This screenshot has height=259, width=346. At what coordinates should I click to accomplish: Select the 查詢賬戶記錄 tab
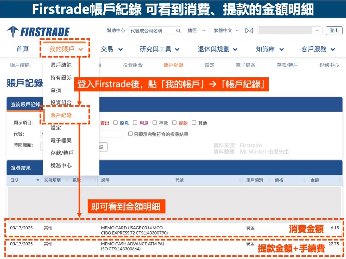coord(25,104)
